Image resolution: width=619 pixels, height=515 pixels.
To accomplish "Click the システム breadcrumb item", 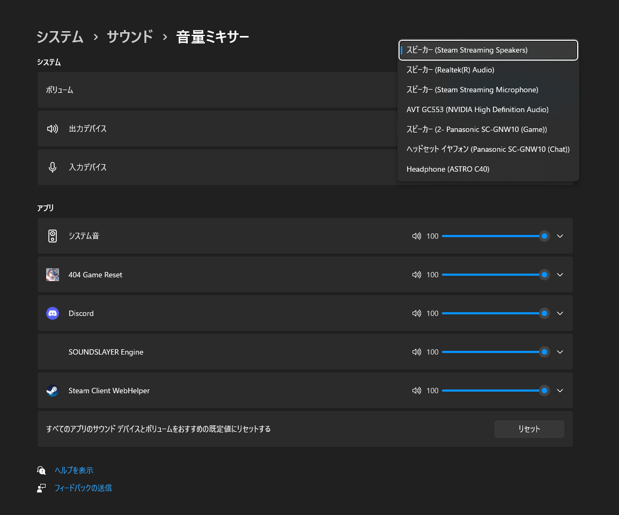I will (60, 37).
